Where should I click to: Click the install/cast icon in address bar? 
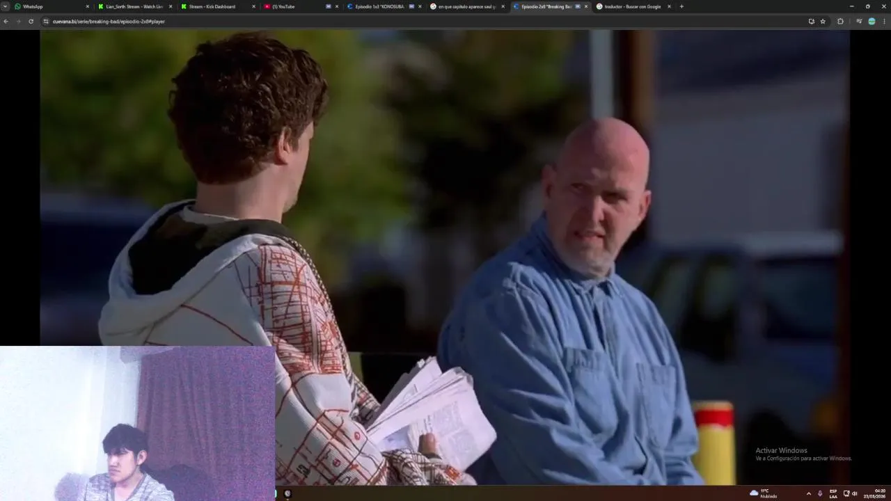point(811,22)
